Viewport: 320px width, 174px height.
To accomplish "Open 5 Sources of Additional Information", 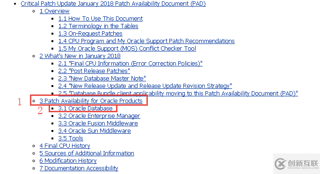I will [x=87, y=153].
